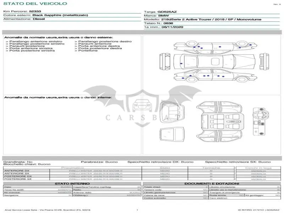The height and width of the screenshot is (213, 284).
Task: Select the 'Portellone' list entry
Action: (88, 51)
